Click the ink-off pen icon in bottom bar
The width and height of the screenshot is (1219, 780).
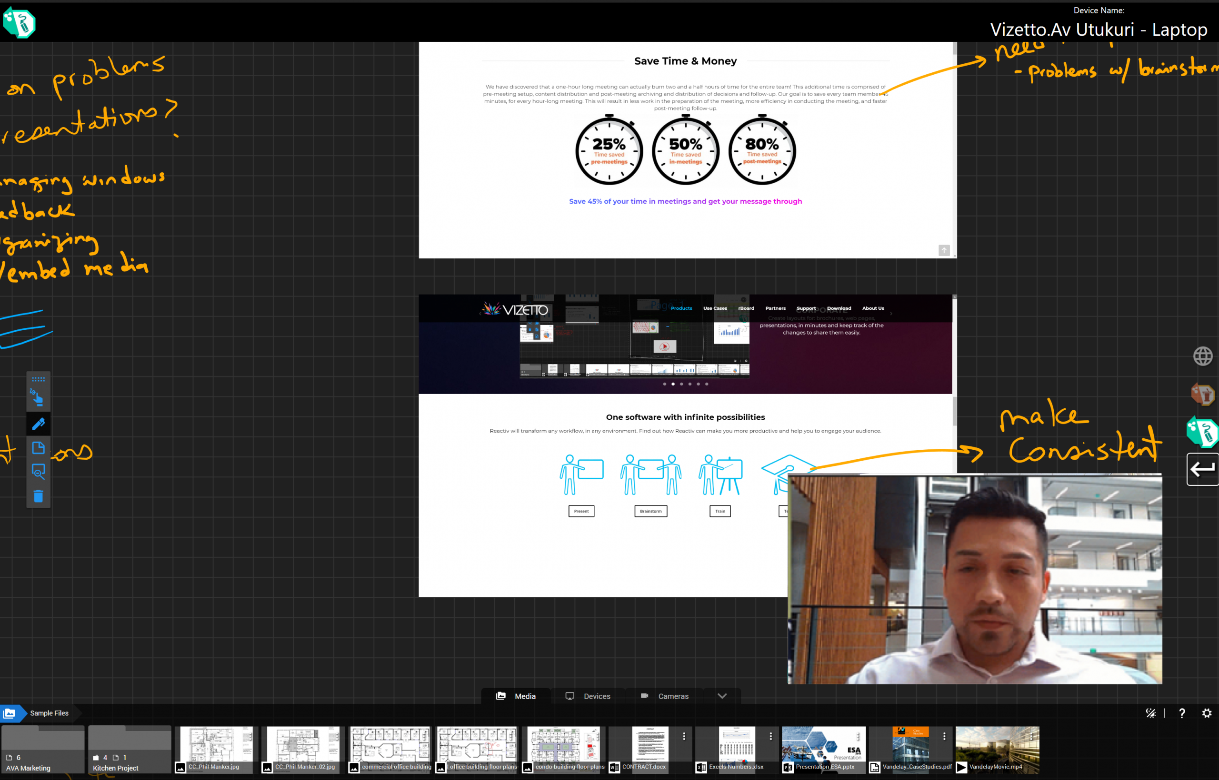(1150, 713)
